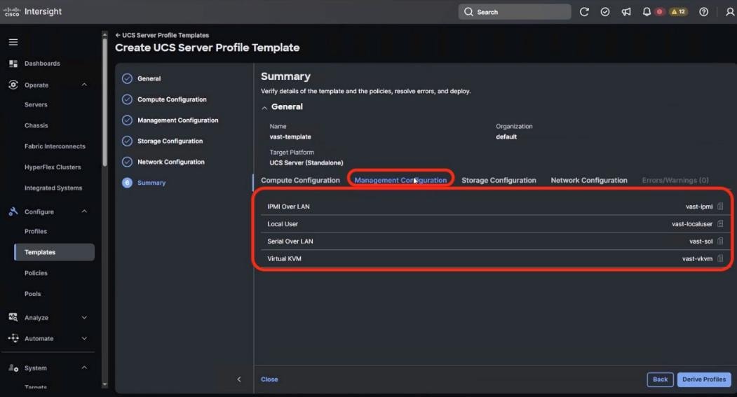Click the Configure wrench icon

tap(13, 211)
